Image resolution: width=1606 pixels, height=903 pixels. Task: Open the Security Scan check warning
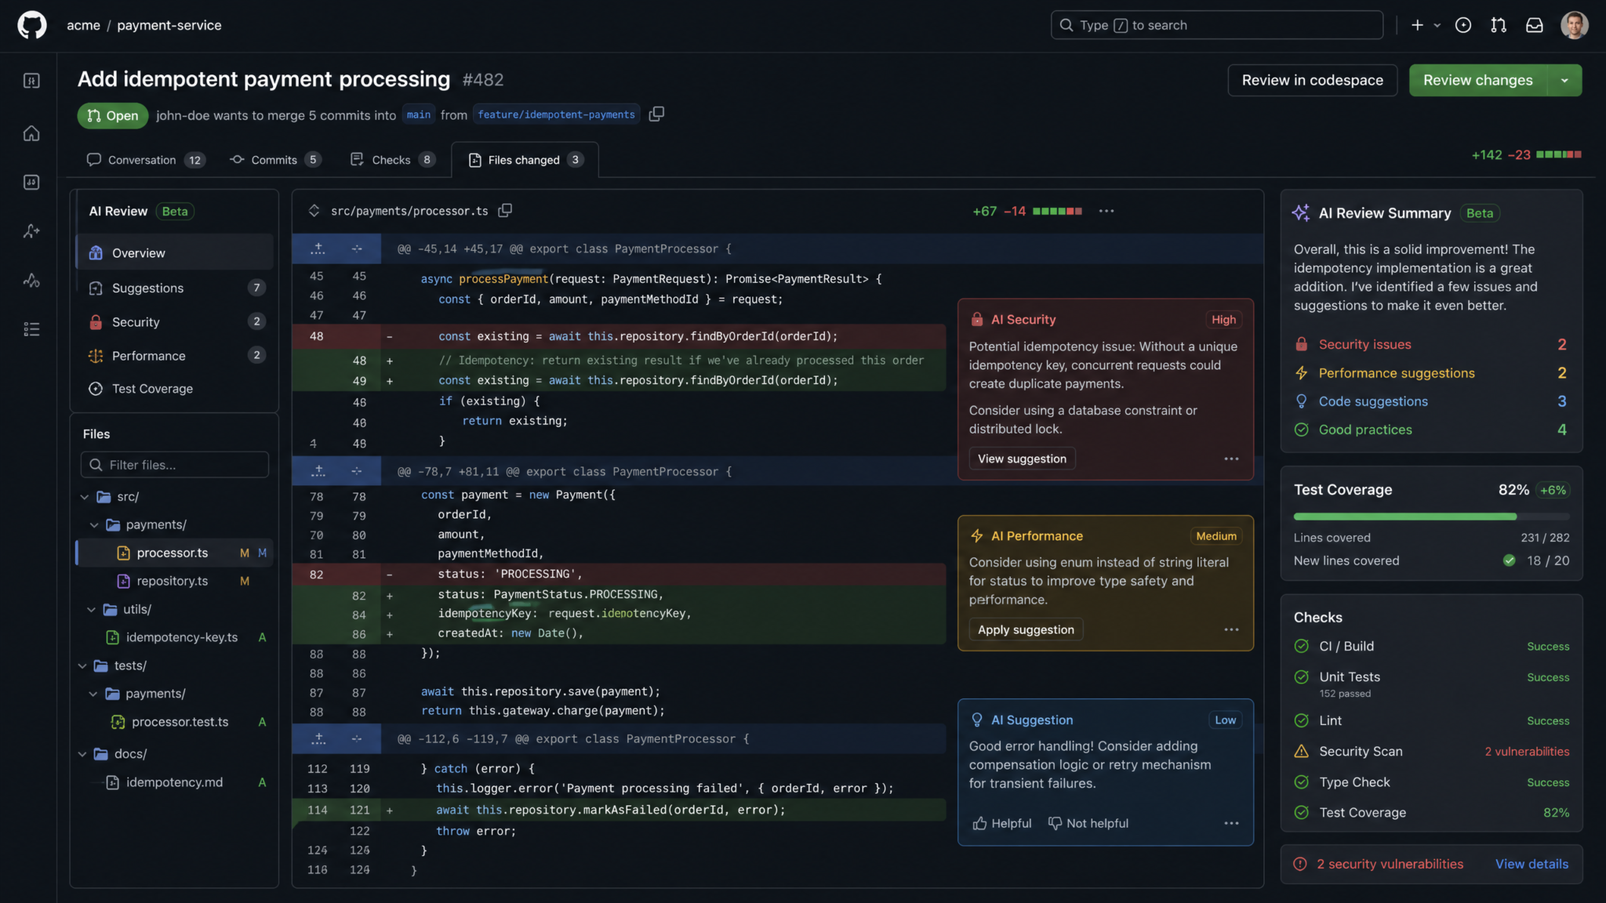(1431, 751)
